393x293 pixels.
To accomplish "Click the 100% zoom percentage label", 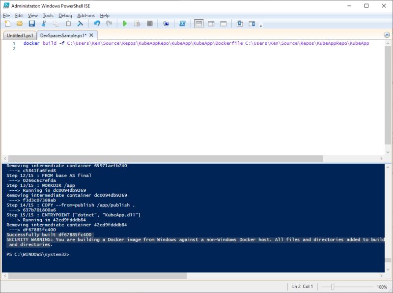I will (382, 287).
